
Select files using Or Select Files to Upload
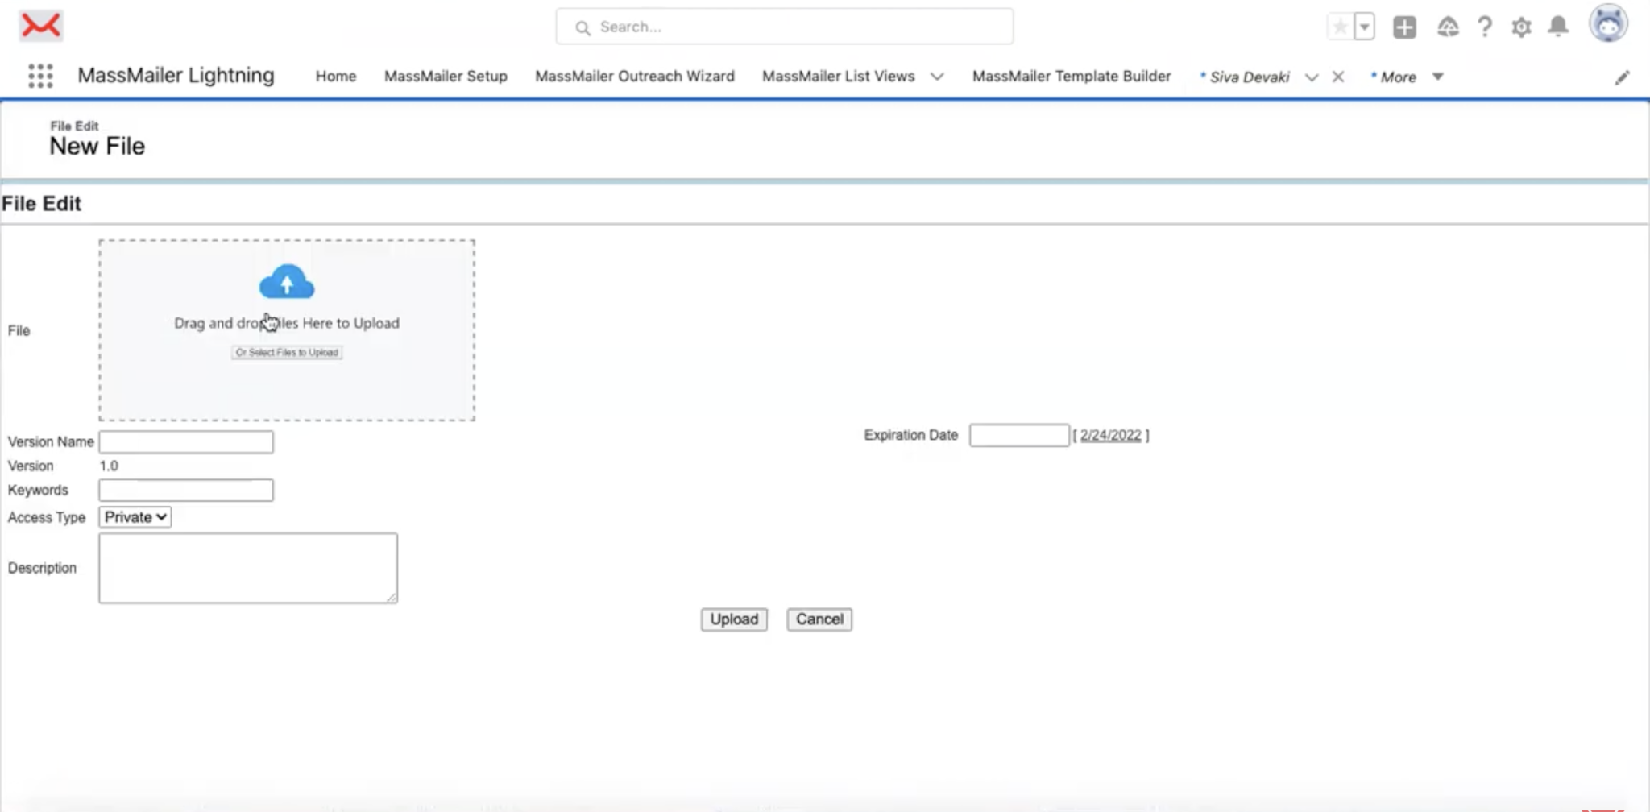286,353
